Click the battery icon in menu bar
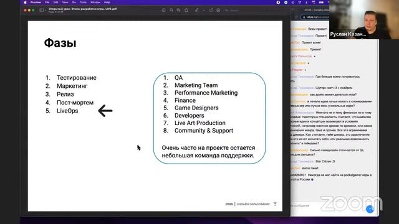The image size is (399, 224). pos(321,2)
